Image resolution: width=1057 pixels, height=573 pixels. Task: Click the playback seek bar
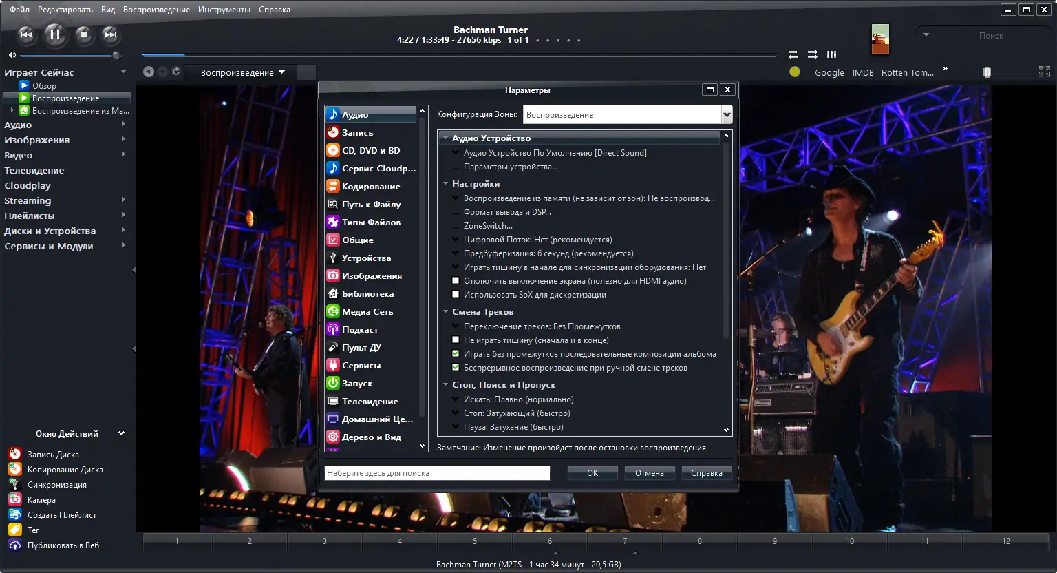pos(460,55)
